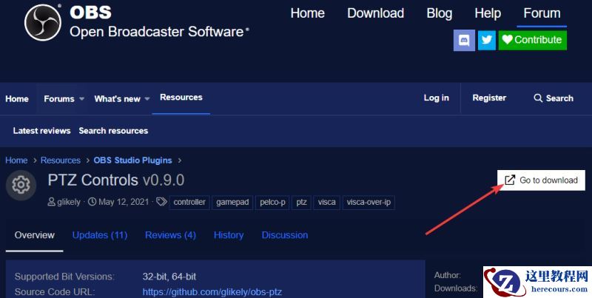
Task: Click Home in forum navigation bar
Action: point(17,99)
